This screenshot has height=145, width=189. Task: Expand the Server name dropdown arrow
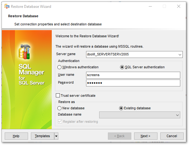pos(180,54)
